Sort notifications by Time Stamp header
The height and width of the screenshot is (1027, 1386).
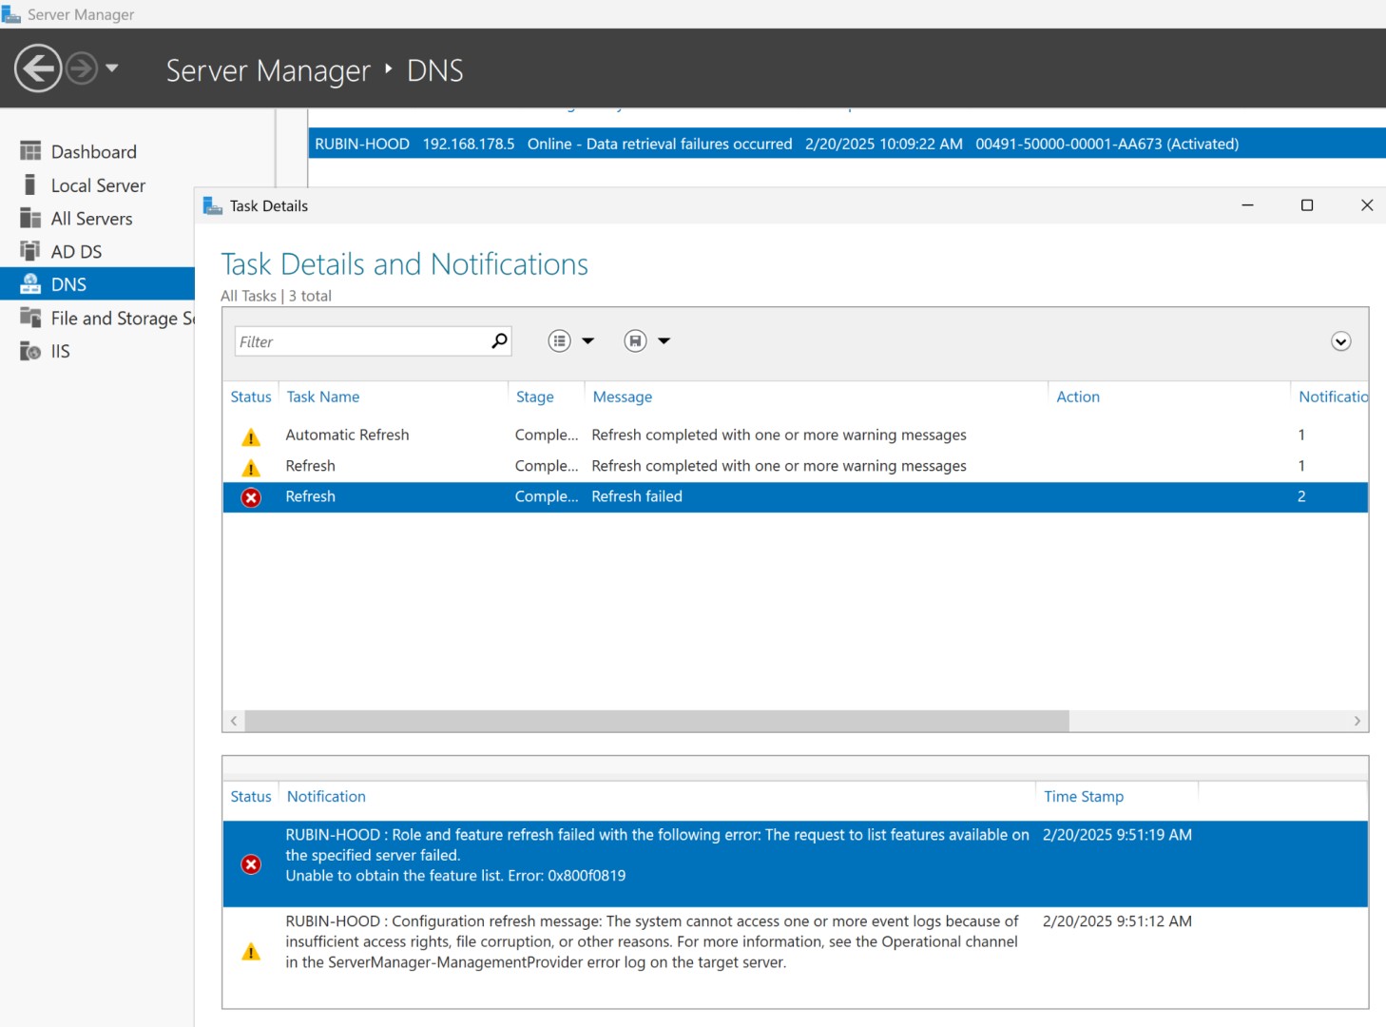click(1084, 796)
